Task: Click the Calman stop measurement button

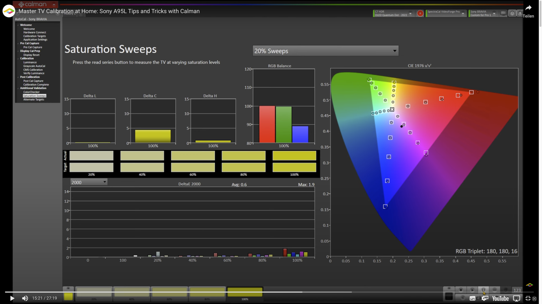Action: pyautogui.click(x=461, y=290)
